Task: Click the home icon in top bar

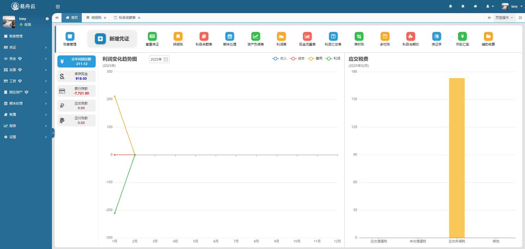Action: point(475,6)
